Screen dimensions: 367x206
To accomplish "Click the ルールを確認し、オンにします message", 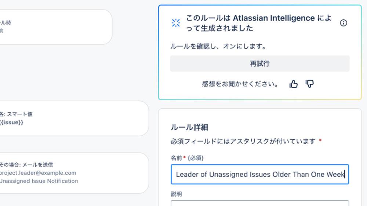I will [x=218, y=46].
